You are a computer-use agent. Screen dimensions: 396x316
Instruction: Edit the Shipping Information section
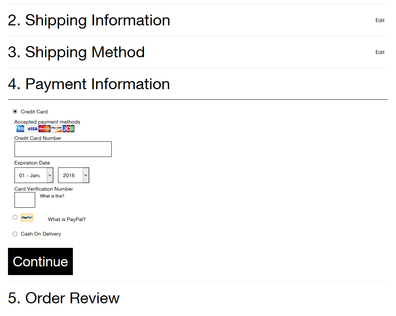click(x=380, y=21)
